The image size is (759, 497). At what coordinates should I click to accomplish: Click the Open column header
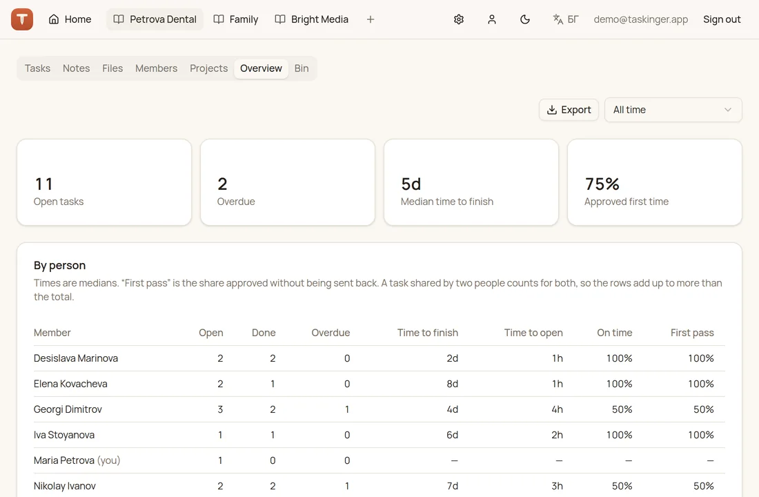pos(211,333)
